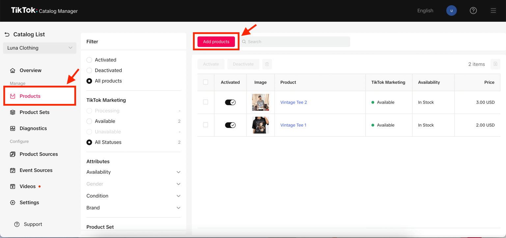Open the Luna Clothing catalog selector
Image resolution: width=506 pixels, height=238 pixels.
tap(40, 48)
